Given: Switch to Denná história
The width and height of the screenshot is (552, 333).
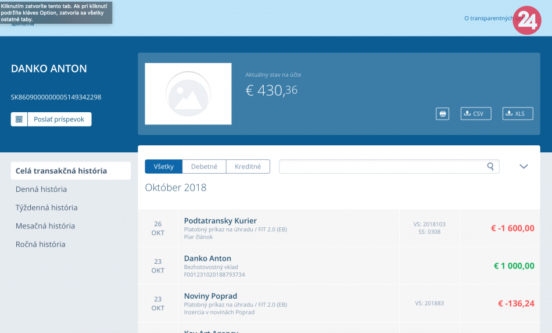Looking at the screenshot, I should [x=41, y=189].
